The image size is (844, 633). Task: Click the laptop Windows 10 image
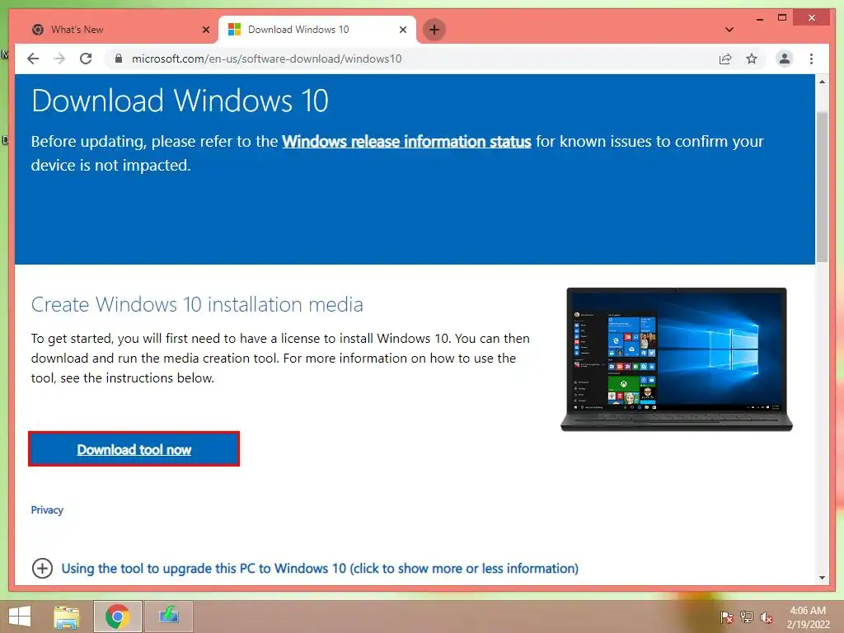[x=677, y=359]
